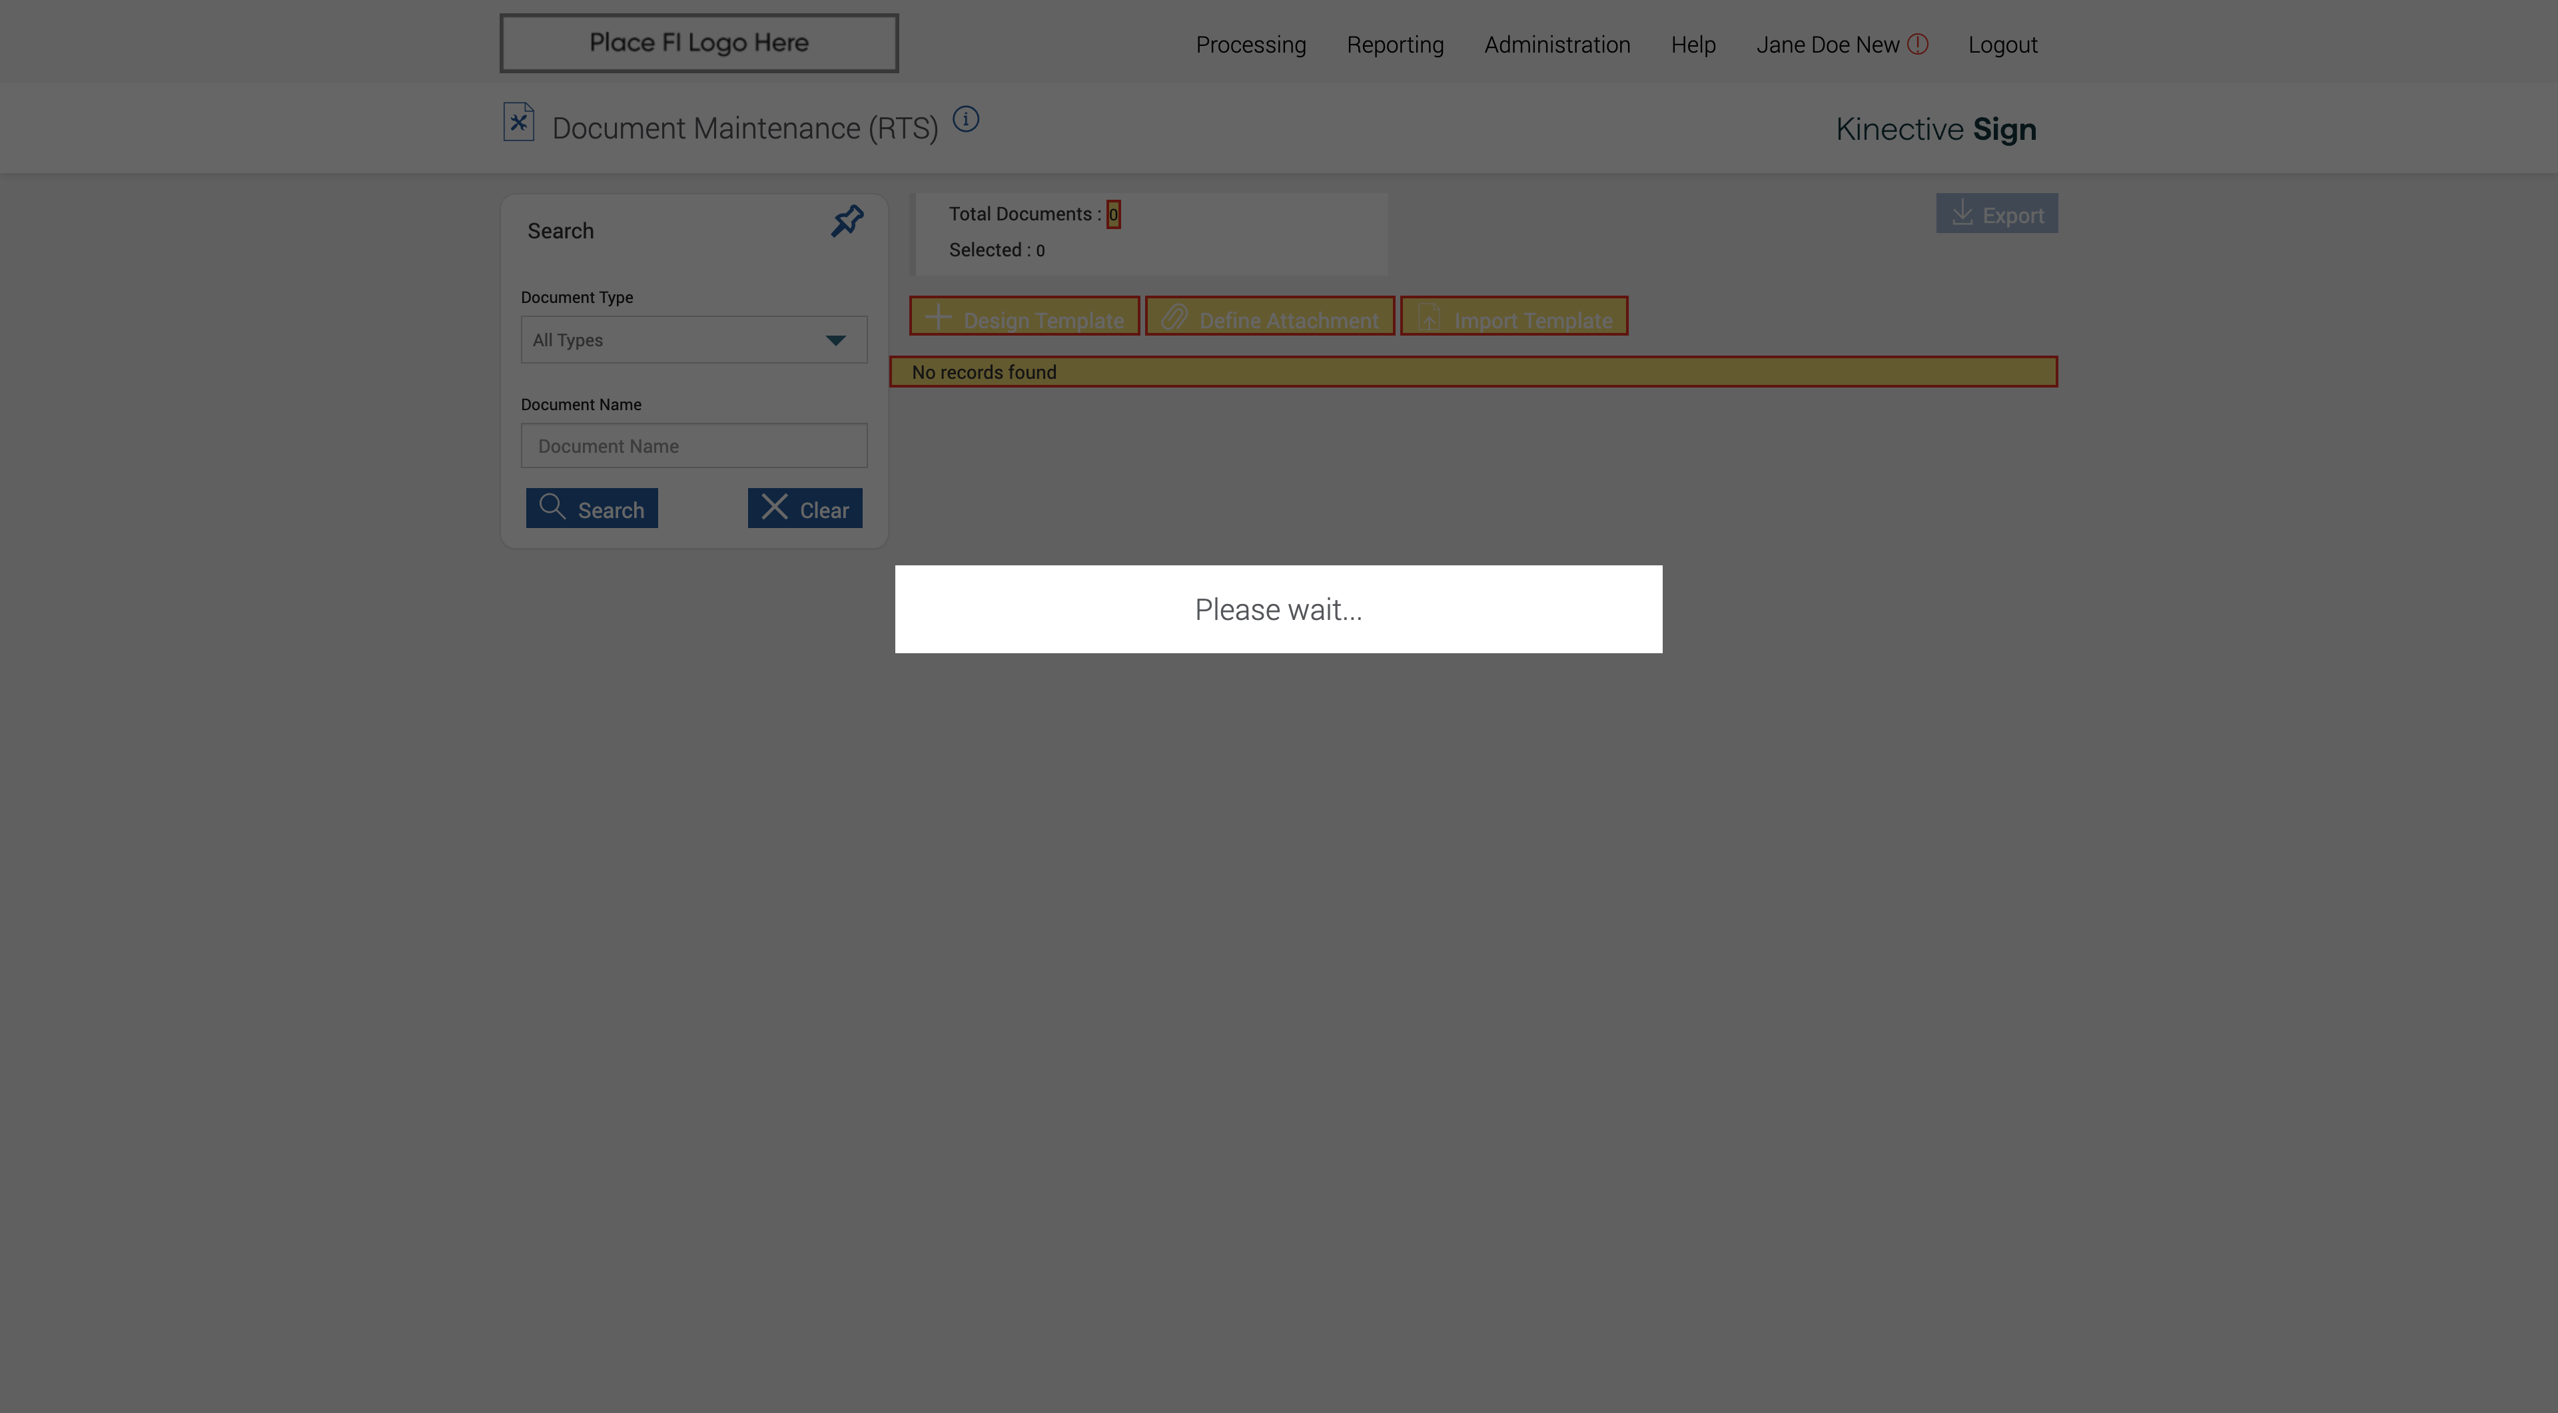Screen dimensions: 2558x1413
Task: Click the All Types dropdown arrow
Action: coord(835,340)
